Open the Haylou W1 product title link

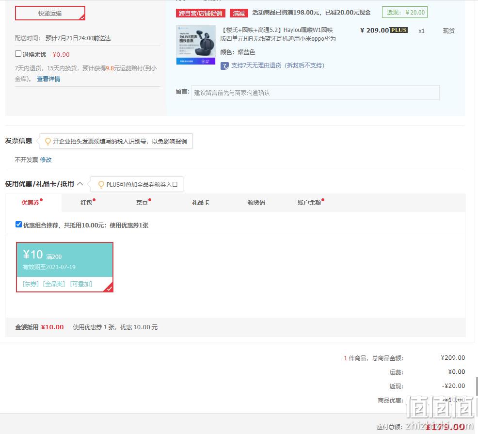(278, 34)
